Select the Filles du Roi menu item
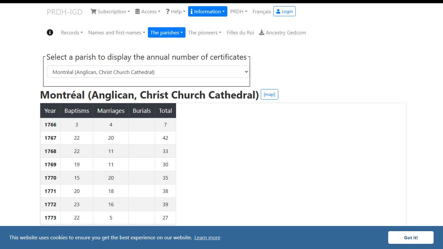 (240, 32)
